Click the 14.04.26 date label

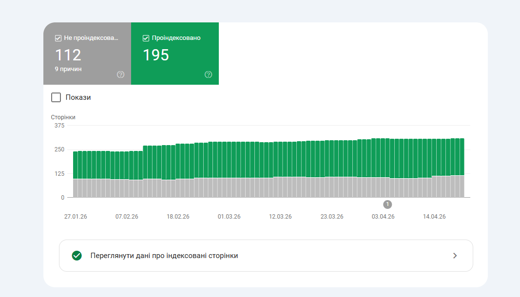(434, 217)
